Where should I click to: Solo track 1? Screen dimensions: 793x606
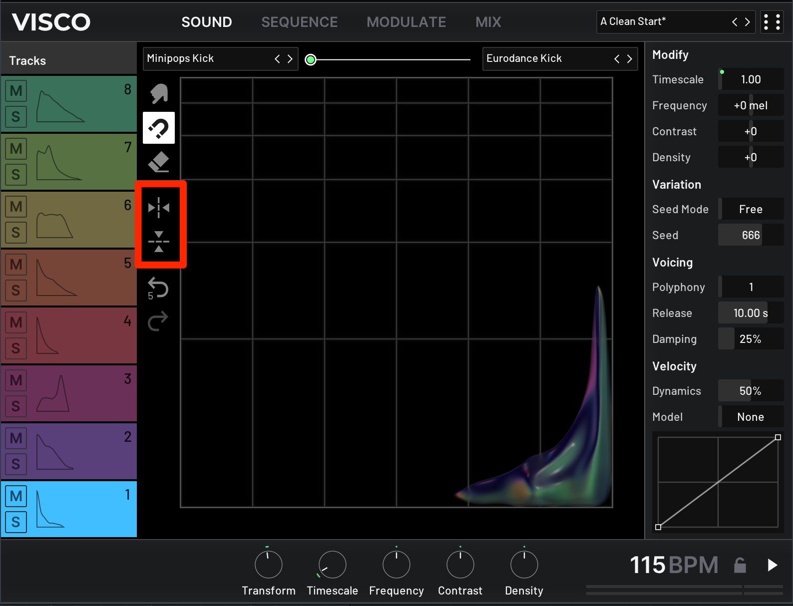tap(16, 522)
